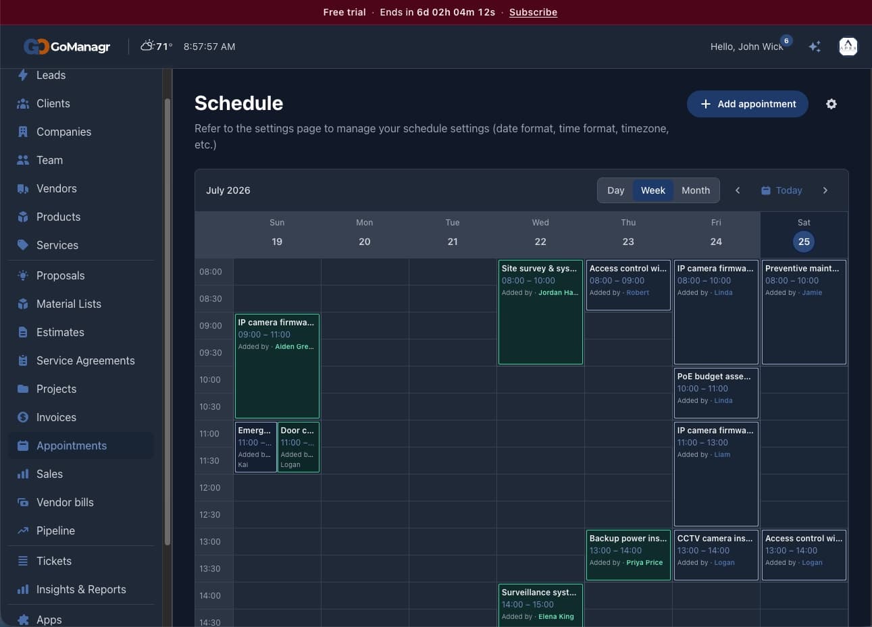Viewport: 872px width, 627px height.
Task: Click the Sales bar chart icon
Action: pyautogui.click(x=23, y=474)
